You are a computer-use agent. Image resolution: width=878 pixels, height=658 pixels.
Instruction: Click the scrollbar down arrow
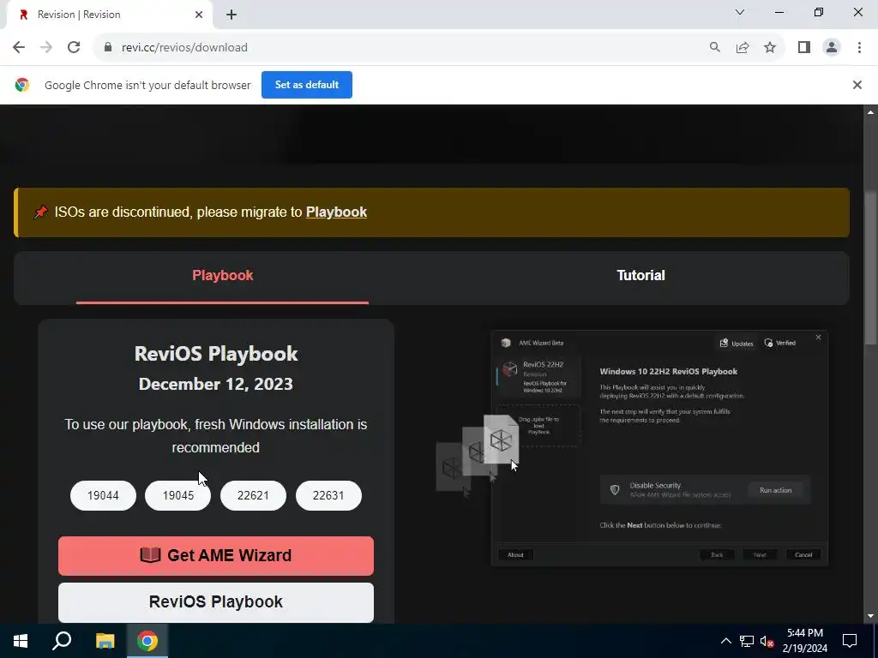tap(871, 616)
